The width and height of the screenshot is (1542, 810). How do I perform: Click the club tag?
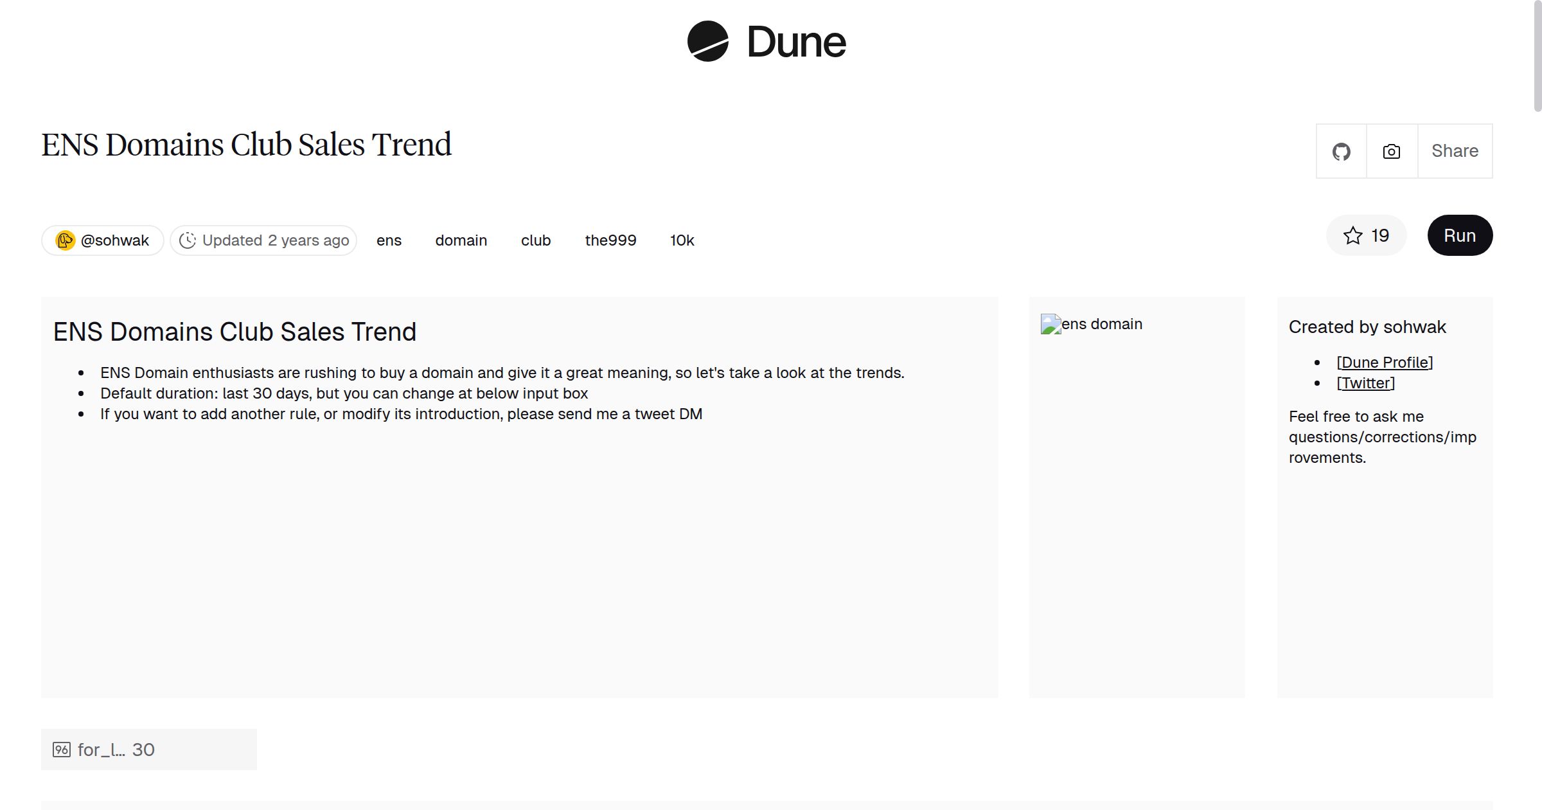coord(535,240)
